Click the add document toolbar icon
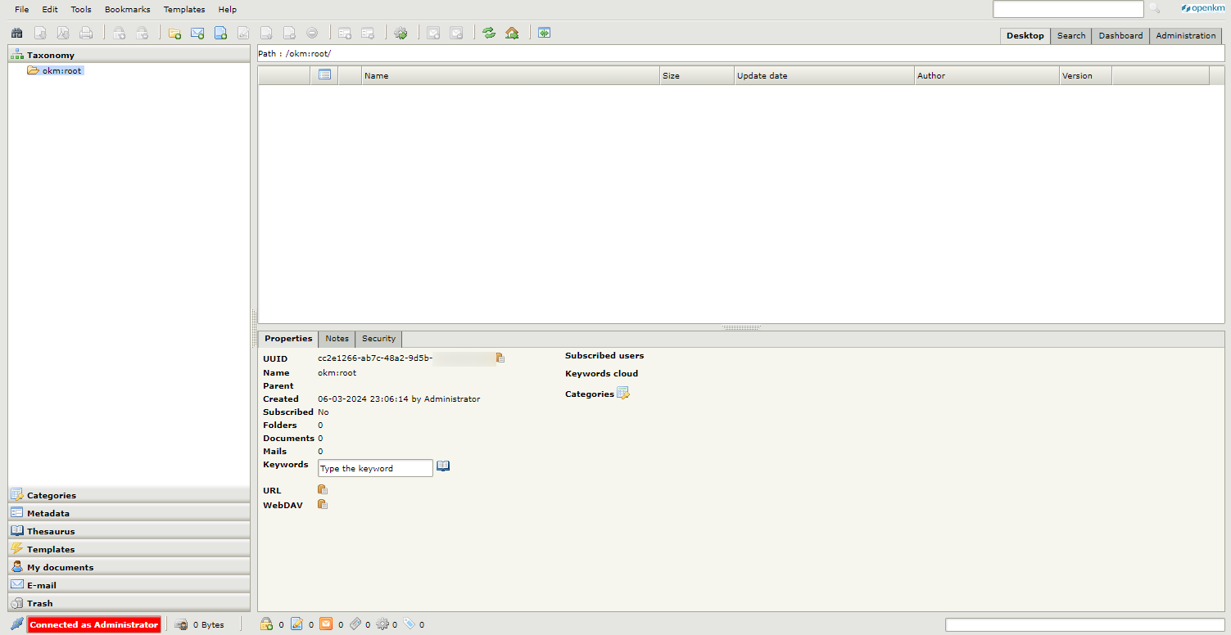The image size is (1231, 635). (x=220, y=34)
